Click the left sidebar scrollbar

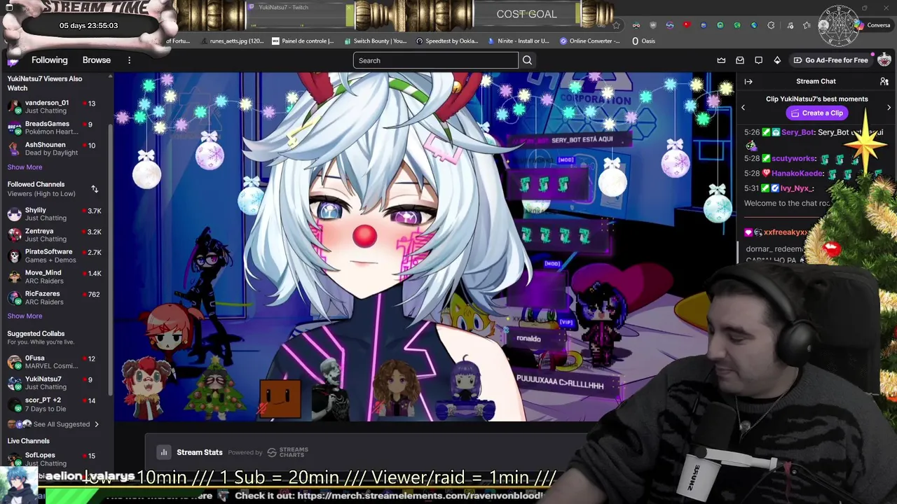[x=110, y=259]
